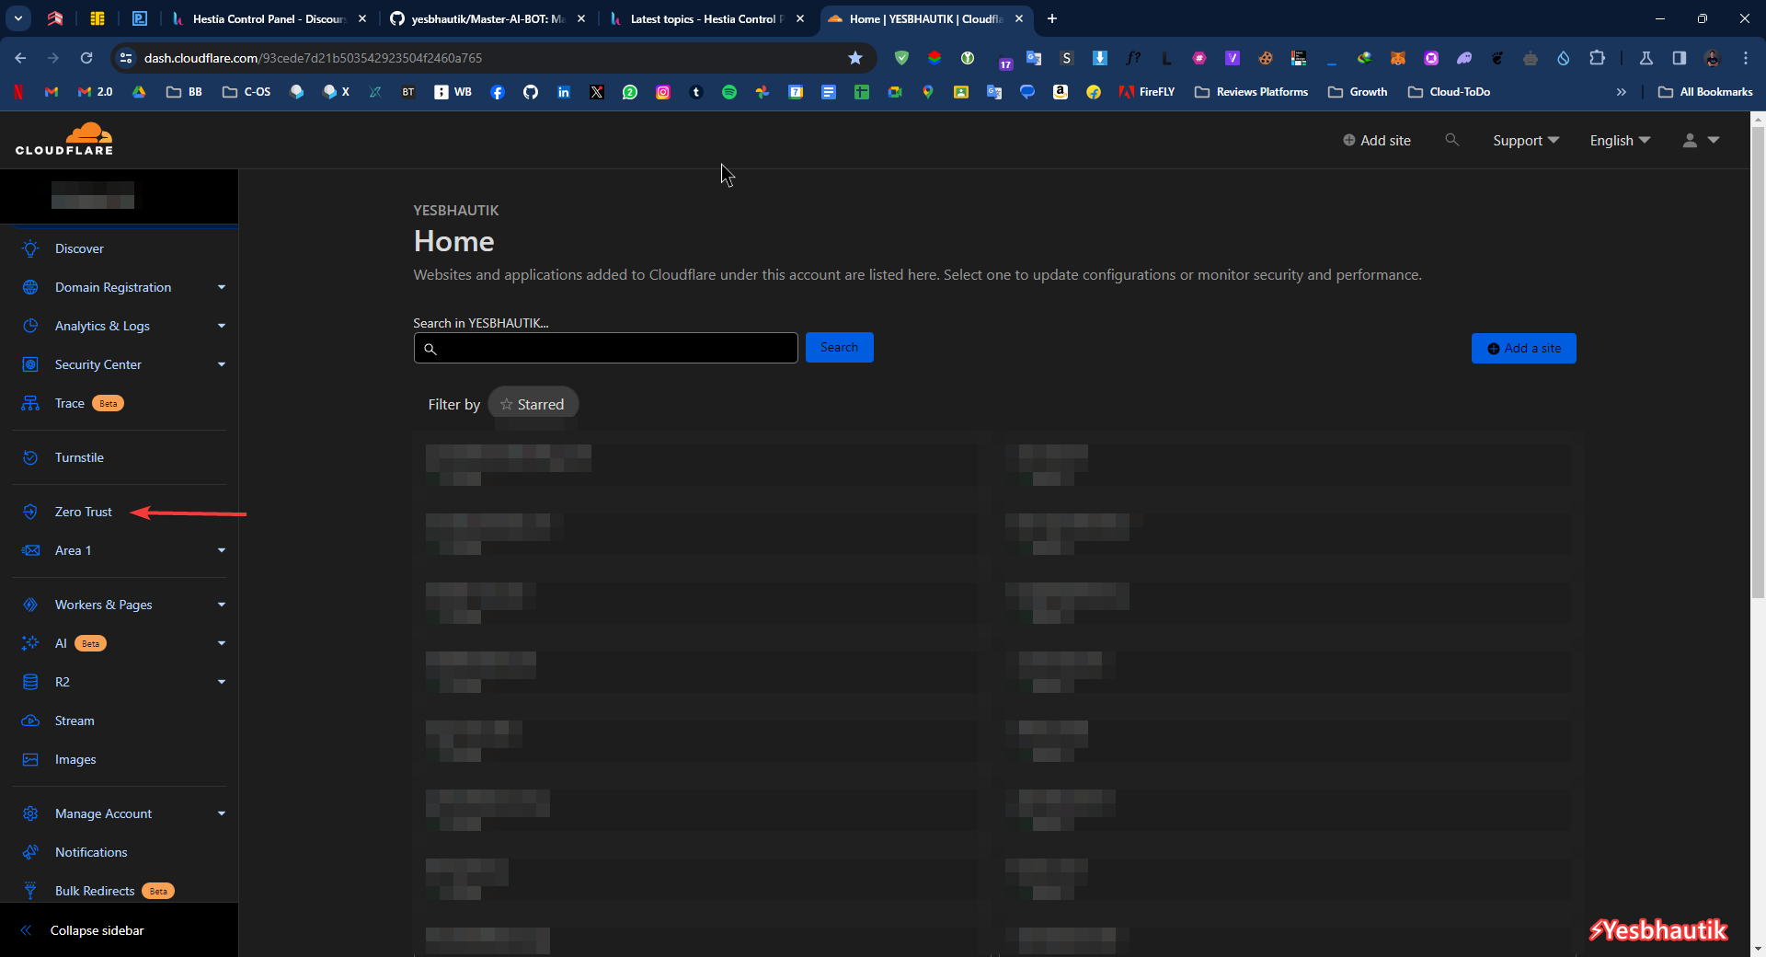1766x957 pixels.
Task: Click the Zero Trust shield icon
Action: pyautogui.click(x=30, y=512)
